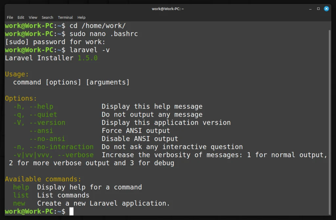Screen dimensions: 336x220
Task: Click the title text 'work@Work-PC: ~'
Action: (168, 9)
